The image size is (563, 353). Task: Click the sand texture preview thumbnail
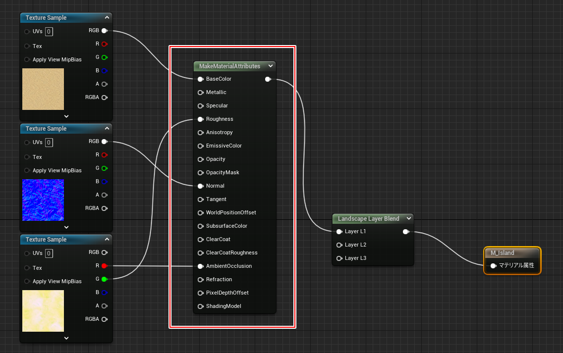[x=43, y=89]
